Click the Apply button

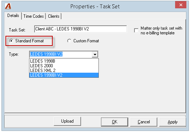(x=173, y=122)
